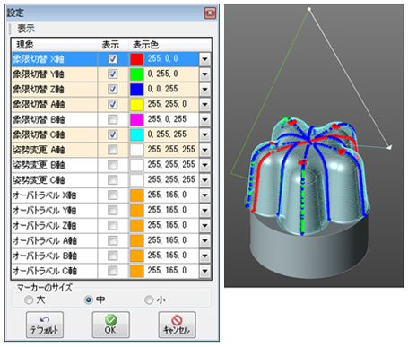The image size is (408, 347).
Task: Expand color dropdown for 象限切替 C軸
Action: pyautogui.click(x=204, y=134)
